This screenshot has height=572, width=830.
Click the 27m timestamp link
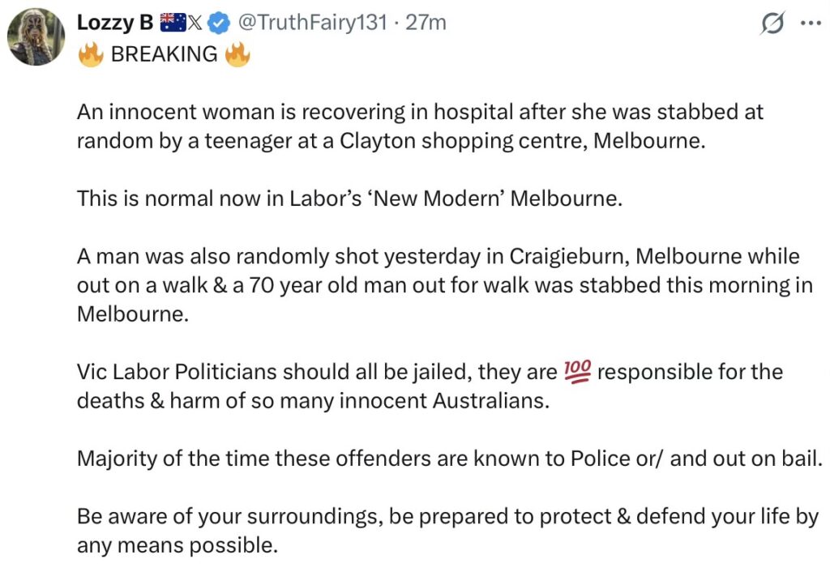(x=426, y=23)
